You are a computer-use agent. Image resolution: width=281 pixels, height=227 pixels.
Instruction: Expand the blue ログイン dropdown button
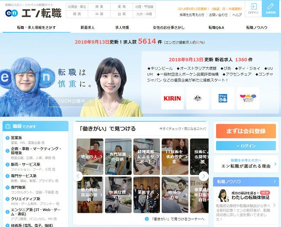(x=246, y=146)
